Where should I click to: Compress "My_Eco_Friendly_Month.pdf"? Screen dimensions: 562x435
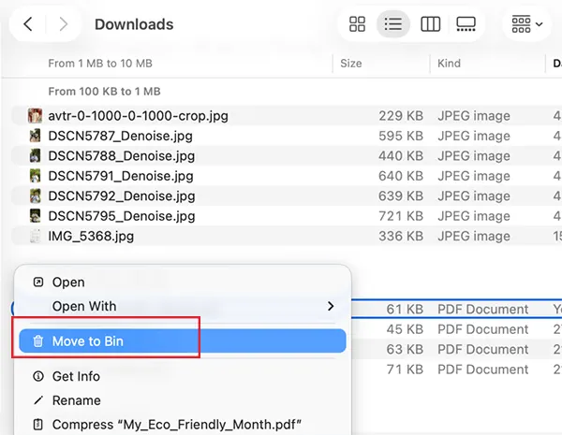point(183,425)
